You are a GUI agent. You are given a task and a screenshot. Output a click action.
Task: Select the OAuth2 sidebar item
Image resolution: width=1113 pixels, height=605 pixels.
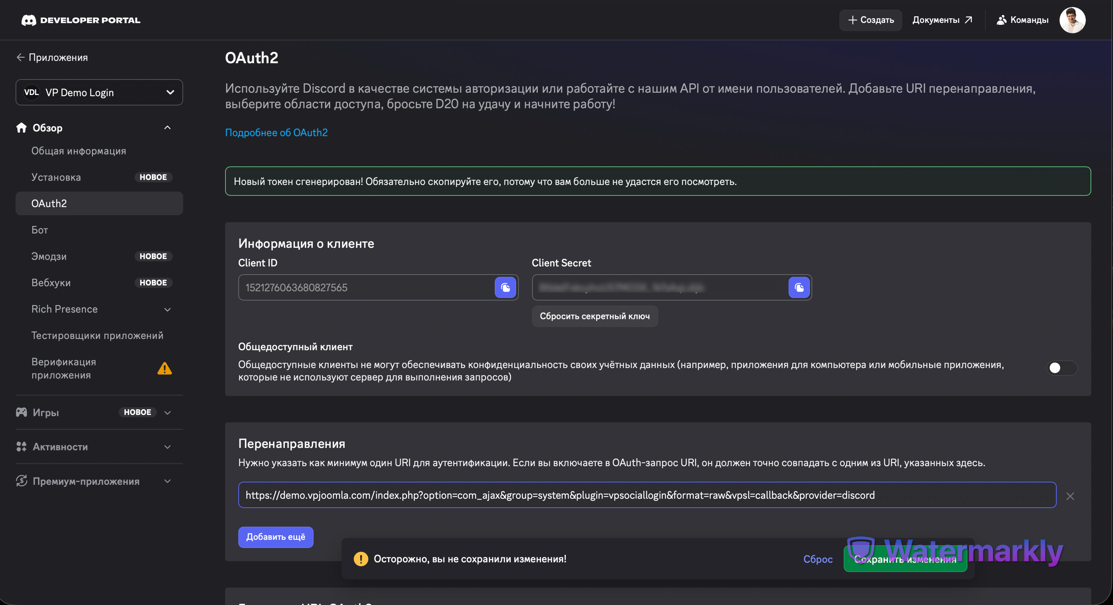coord(99,203)
